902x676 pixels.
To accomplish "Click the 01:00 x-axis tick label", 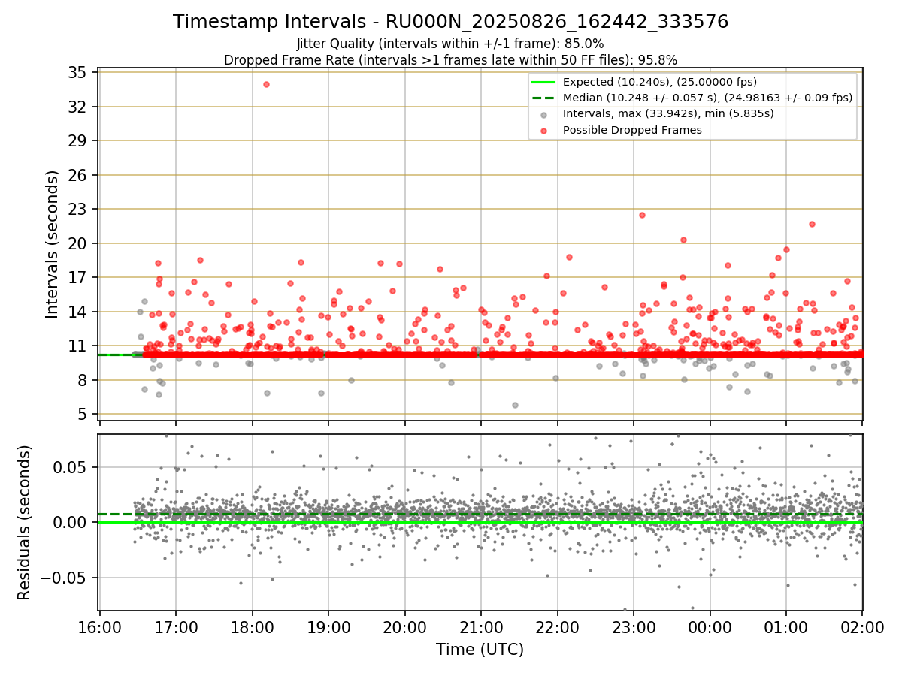I will [786, 626].
